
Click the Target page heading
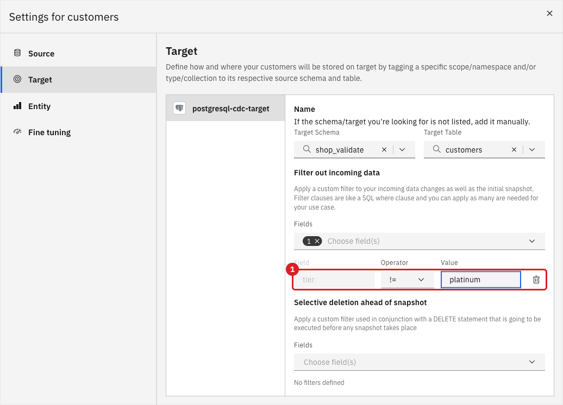pos(182,51)
